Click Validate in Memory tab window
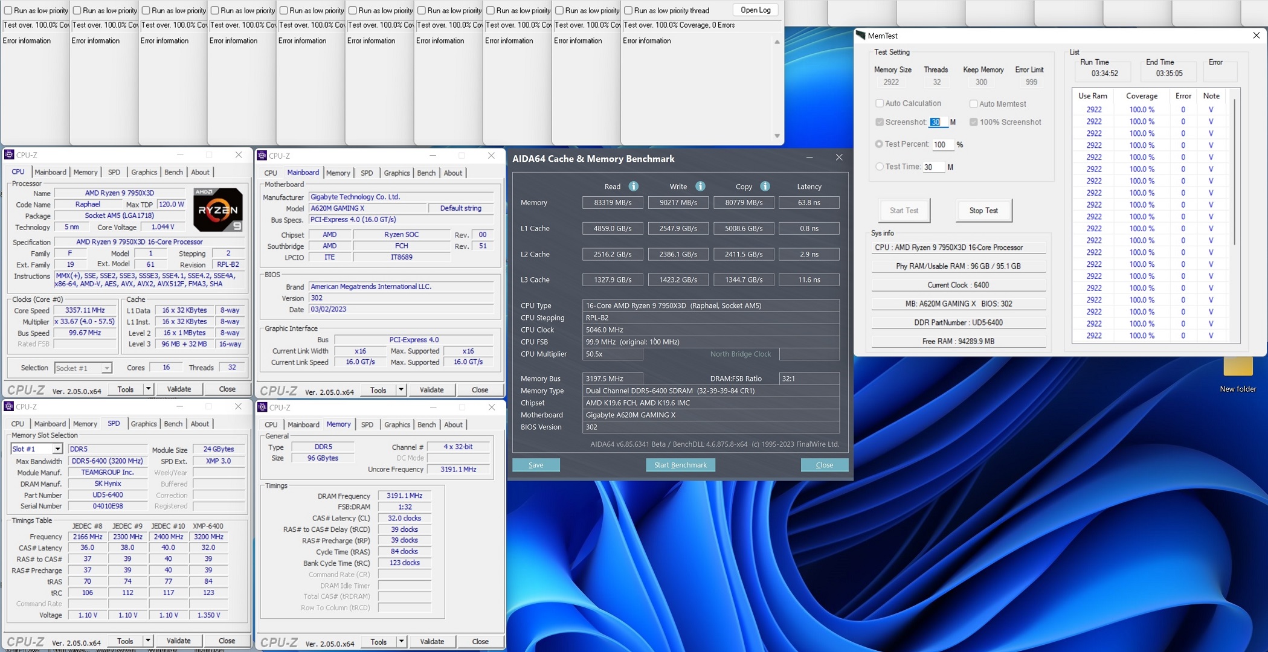1268x652 pixels. pyautogui.click(x=432, y=641)
